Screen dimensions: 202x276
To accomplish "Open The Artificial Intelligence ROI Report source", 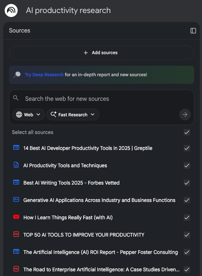I will point(100,252).
